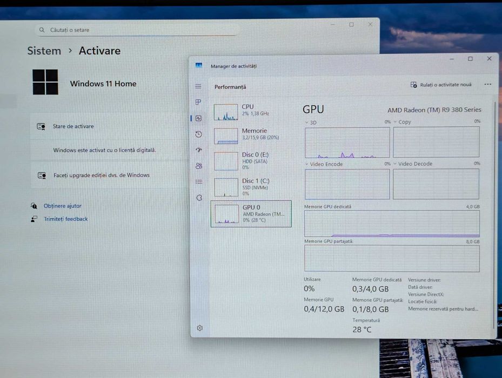This screenshot has height=378, width=502.
Task: Select Disc 1 (C:) SSD entry
Action: 251,187
